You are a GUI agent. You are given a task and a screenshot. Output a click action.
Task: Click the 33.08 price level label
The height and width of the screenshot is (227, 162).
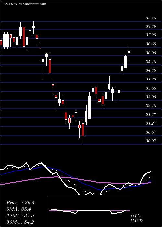pos(151,97)
